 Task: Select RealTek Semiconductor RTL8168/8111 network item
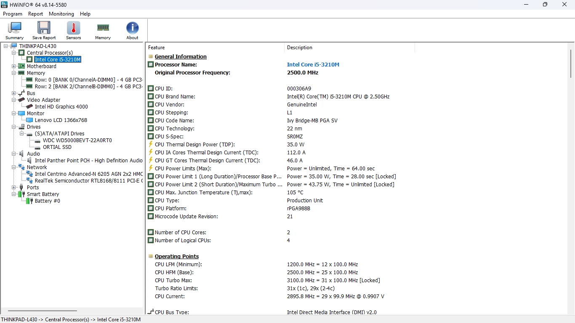coord(89,181)
